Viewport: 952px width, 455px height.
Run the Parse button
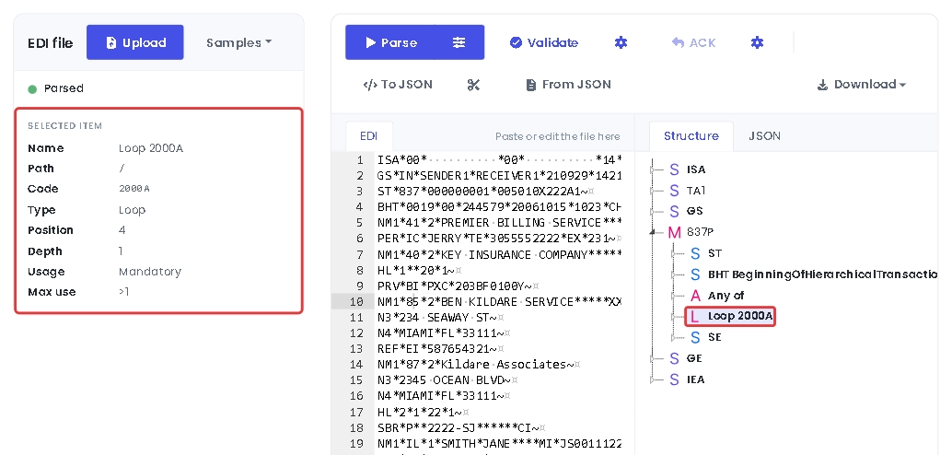click(x=390, y=42)
